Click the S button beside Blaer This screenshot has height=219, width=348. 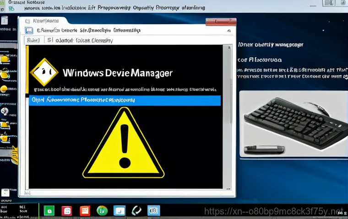[x=49, y=40]
